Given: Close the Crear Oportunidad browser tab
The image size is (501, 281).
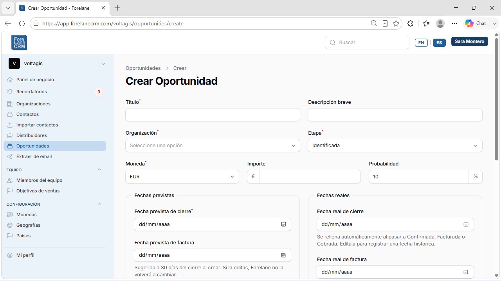Looking at the screenshot, I should pos(103,8).
